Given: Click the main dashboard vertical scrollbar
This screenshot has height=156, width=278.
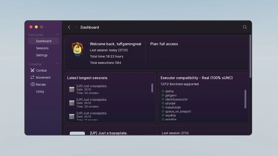Looking at the screenshot, I should point(250,56).
